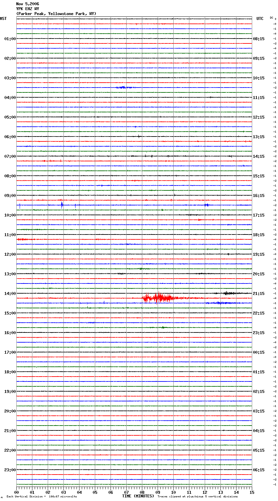
Task: Click the 10:15 UTC time label
Action: tap(259, 78)
